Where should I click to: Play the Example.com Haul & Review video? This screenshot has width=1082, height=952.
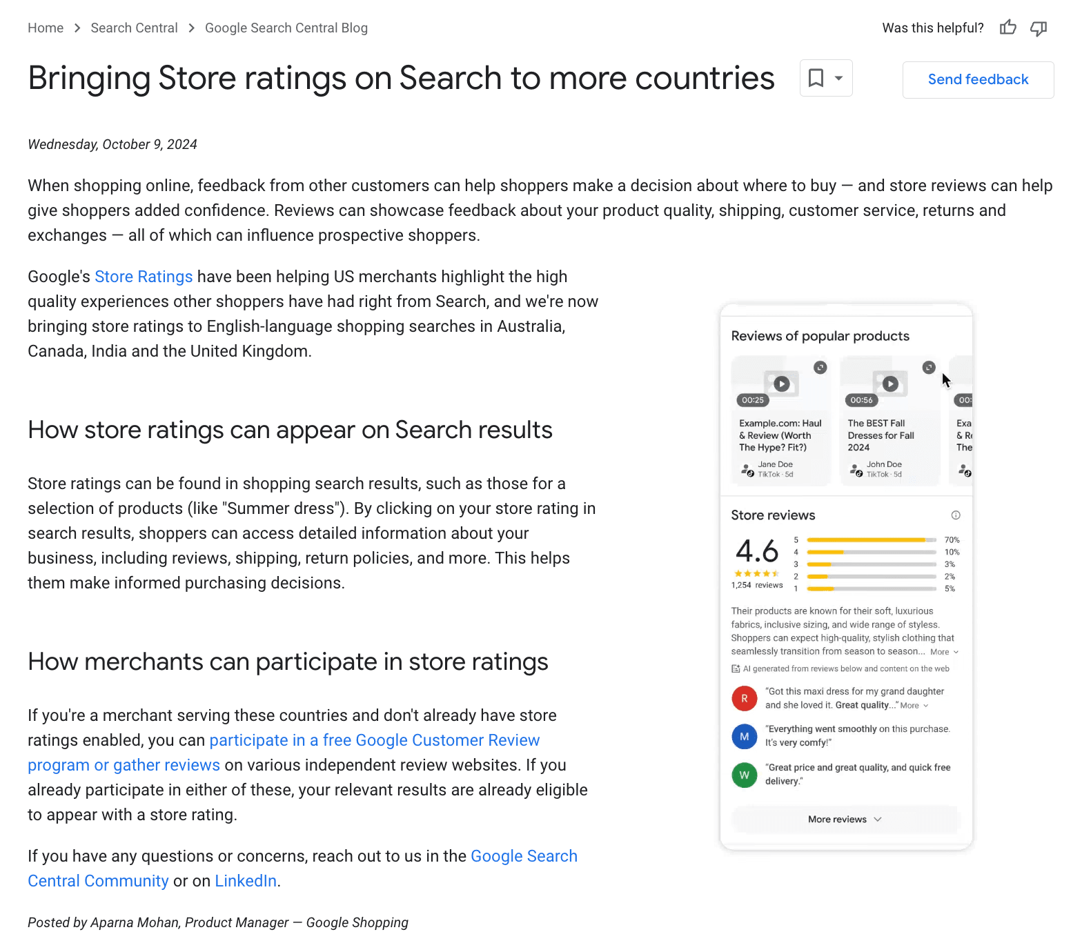781,384
